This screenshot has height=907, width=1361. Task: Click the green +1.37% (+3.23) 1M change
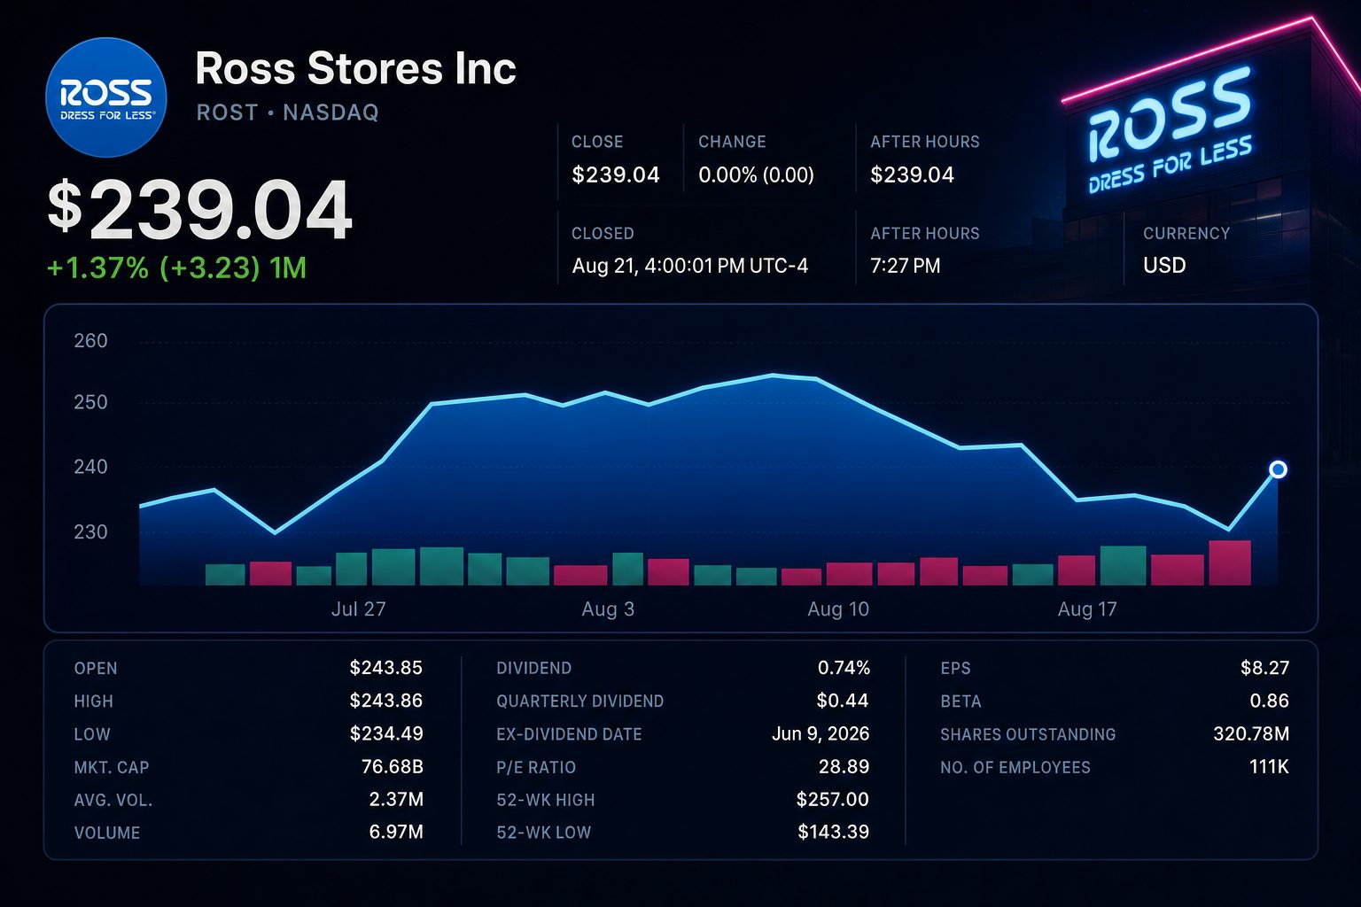[x=176, y=267]
